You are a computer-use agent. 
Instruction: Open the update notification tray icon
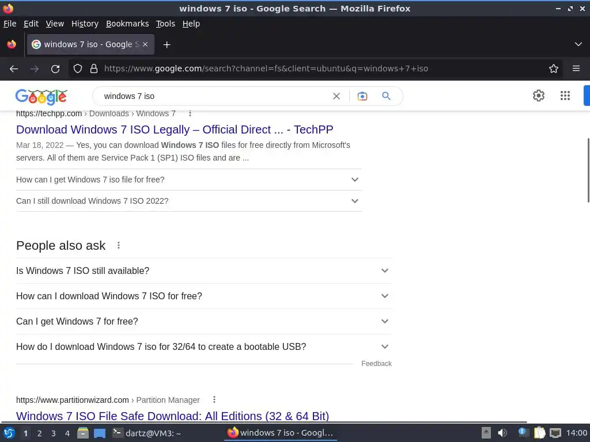click(x=523, y=433)
